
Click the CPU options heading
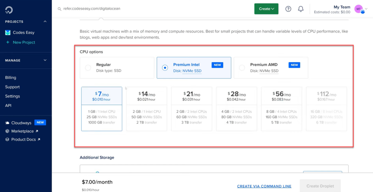click(91, 52)
